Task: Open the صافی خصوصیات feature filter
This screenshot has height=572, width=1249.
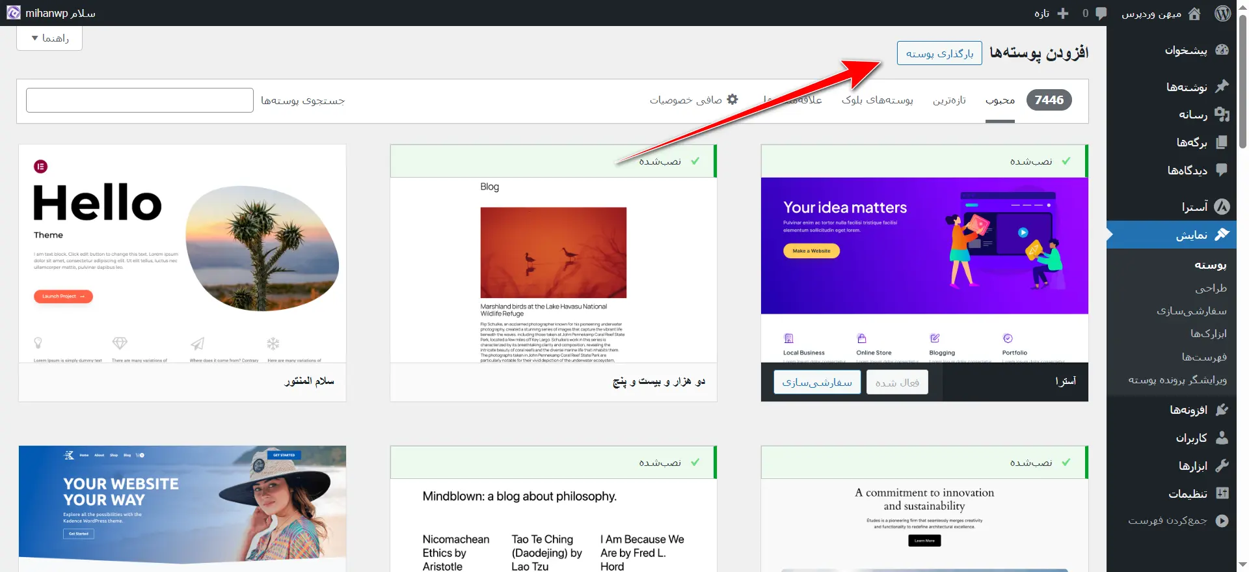Action: [x=693, y=100]
